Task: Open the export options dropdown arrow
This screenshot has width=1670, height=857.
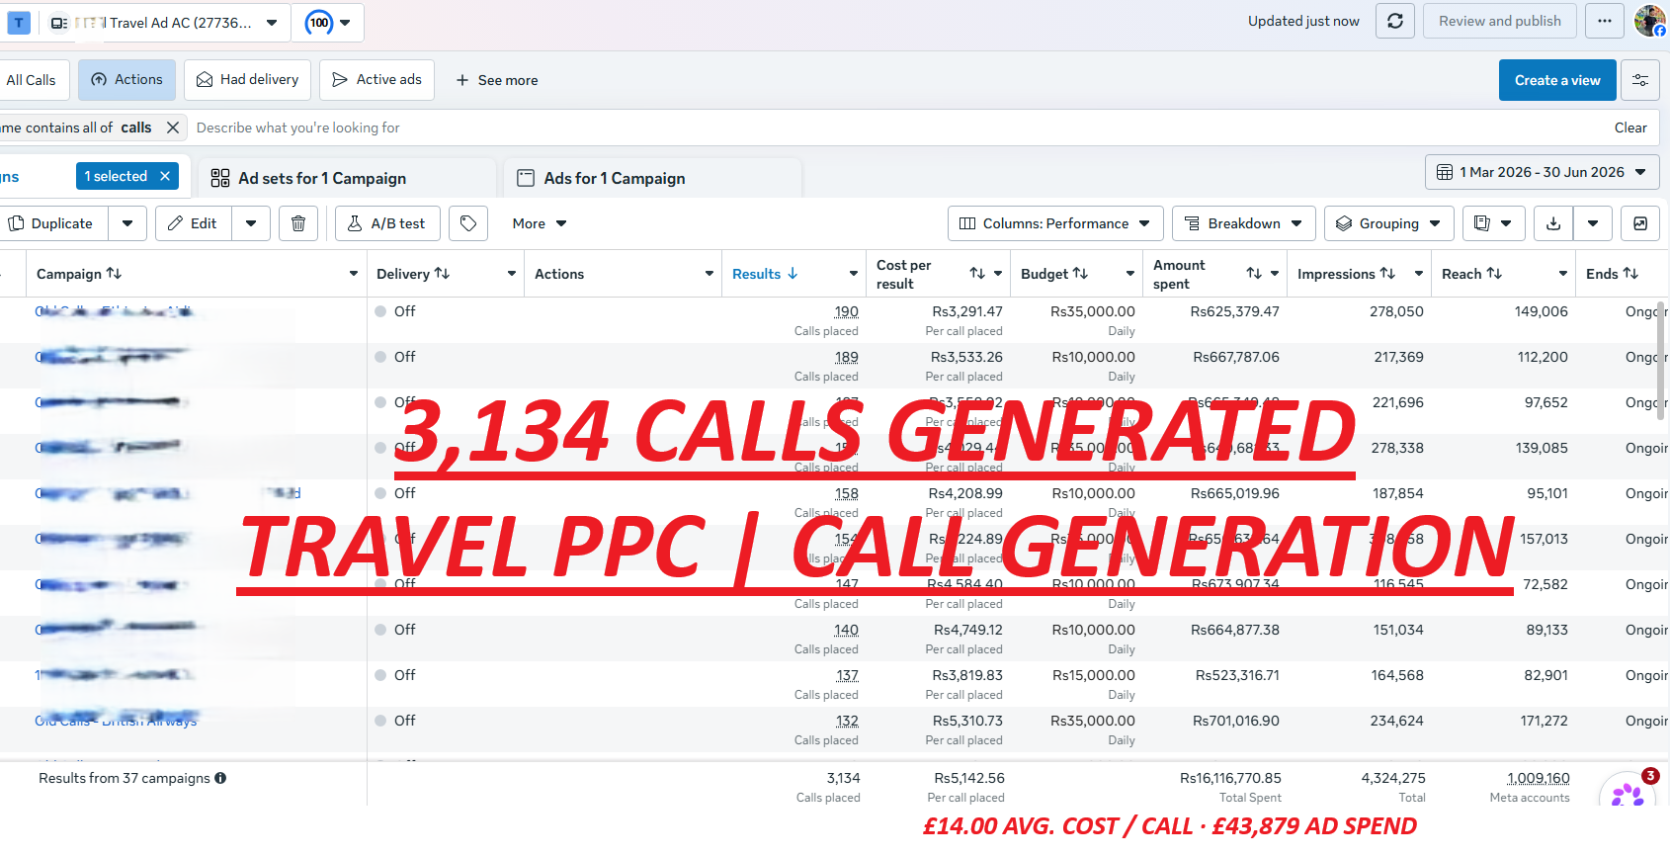Action: click(x=1593, y=223)
